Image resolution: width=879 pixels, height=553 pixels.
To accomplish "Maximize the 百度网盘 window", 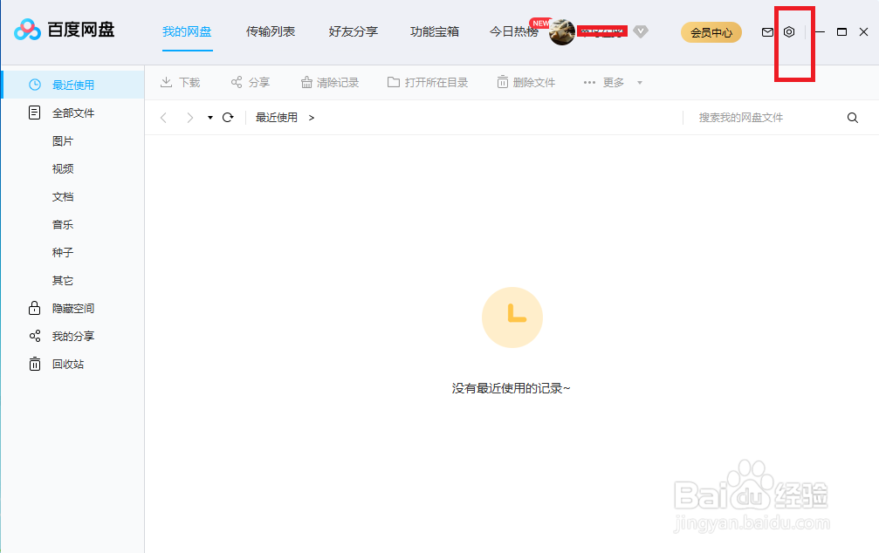I will click(x=841, y=32).
